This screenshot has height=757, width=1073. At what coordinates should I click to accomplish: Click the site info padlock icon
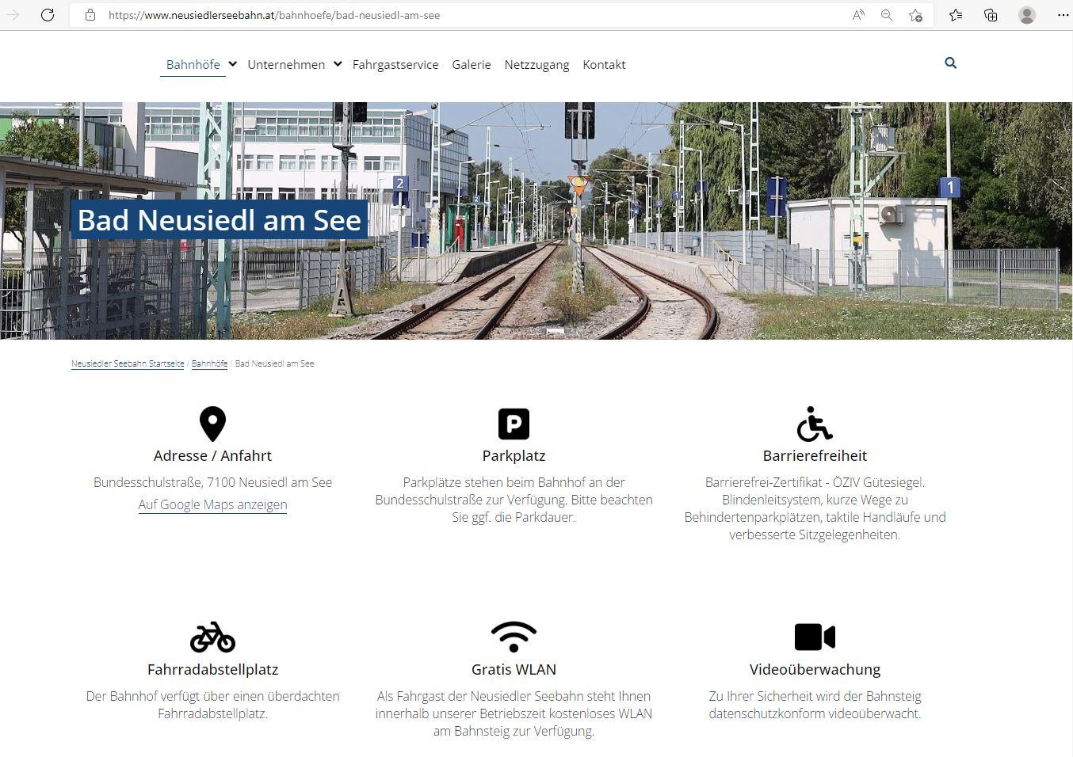pos(90,15)
